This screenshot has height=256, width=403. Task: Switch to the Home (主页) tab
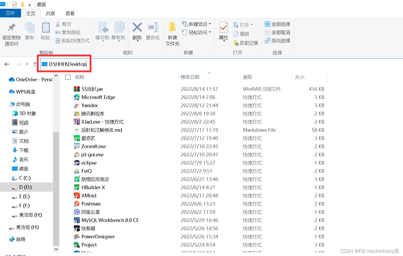[31, 14]
